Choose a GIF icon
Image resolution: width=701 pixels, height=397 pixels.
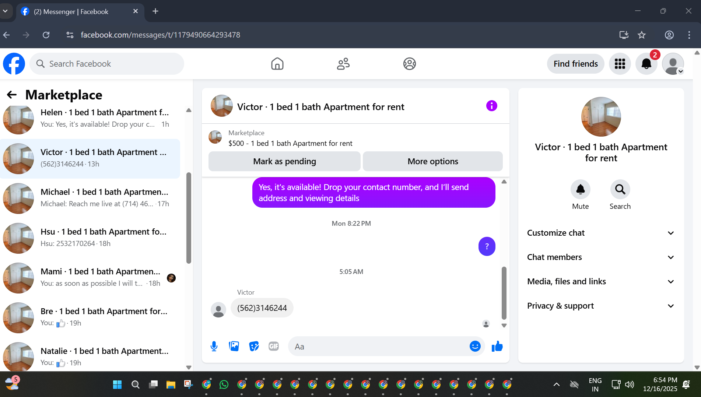coord(274,346)
